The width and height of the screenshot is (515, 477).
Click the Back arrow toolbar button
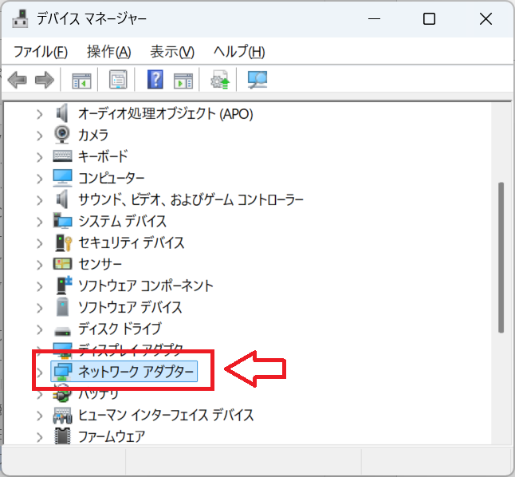[x=17, y=80]
